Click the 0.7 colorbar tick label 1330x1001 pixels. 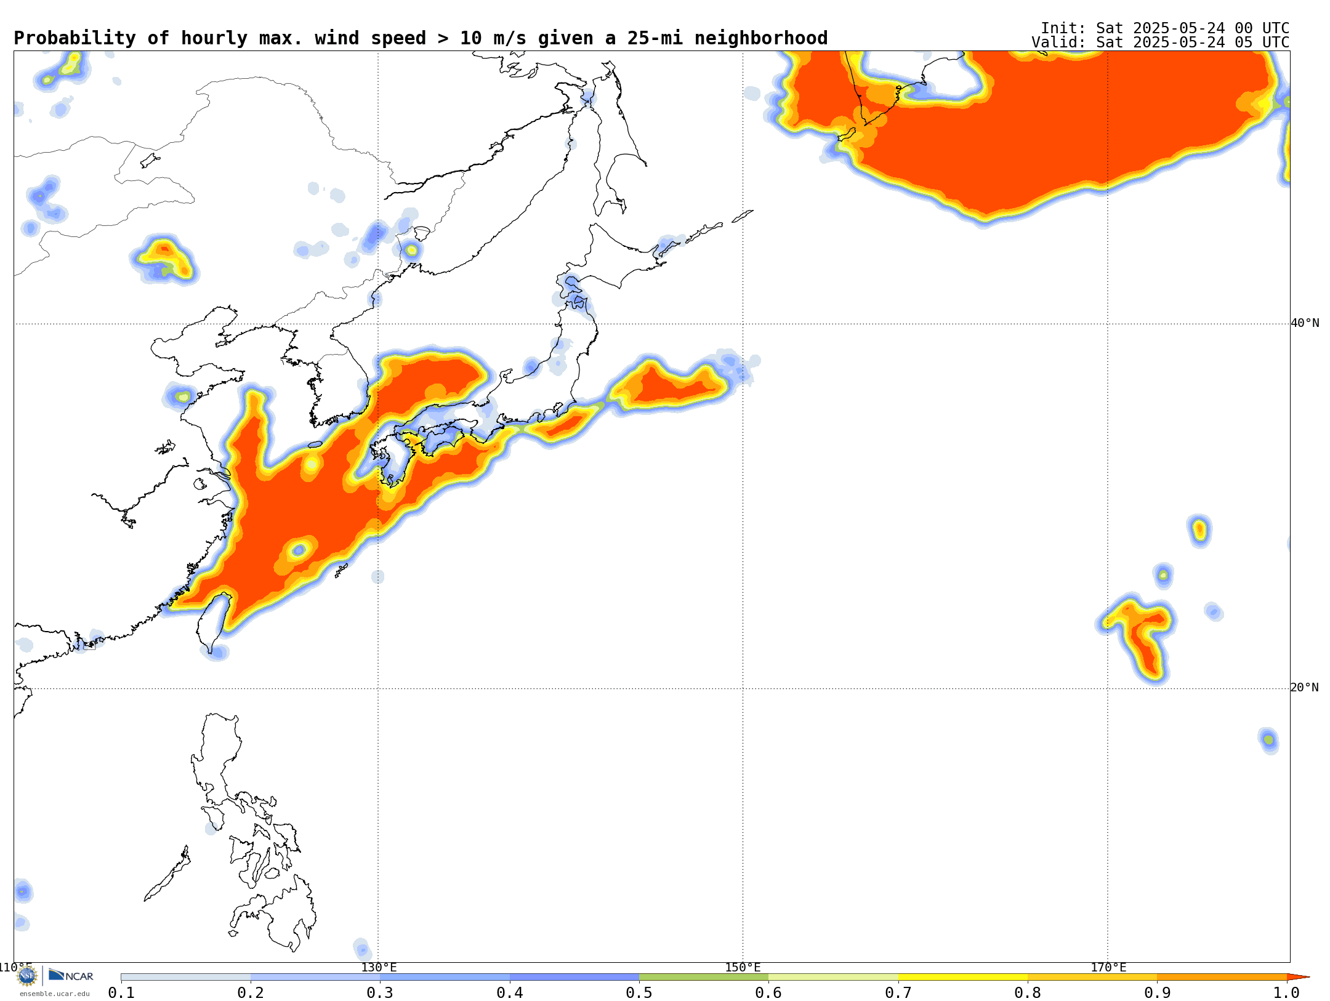898,993
